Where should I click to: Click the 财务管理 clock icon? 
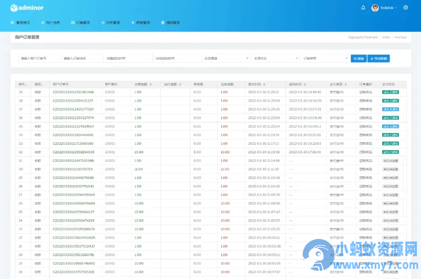coord(102,22)
